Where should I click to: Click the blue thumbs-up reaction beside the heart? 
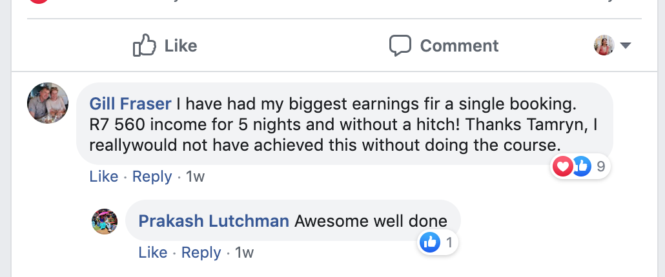(x=581, y=167)
